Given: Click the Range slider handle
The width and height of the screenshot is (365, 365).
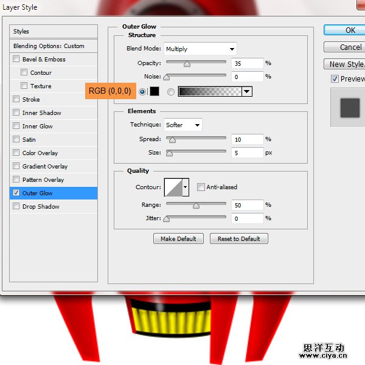Looking at the screenshot, I should coord(196,206).
